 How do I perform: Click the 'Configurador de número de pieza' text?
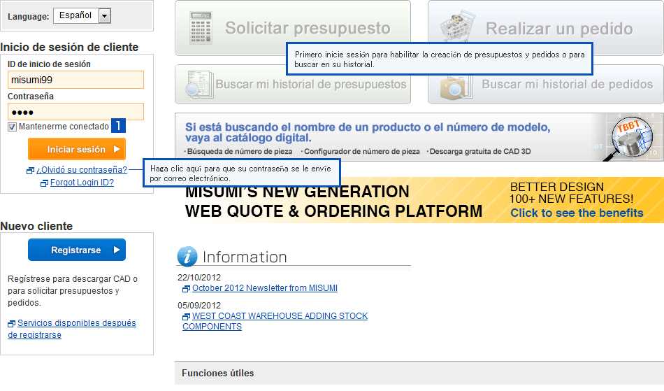point(361,151)
